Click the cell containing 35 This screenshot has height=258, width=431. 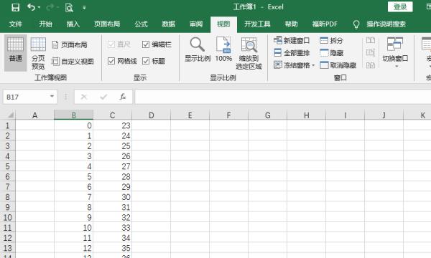point(113,248)
